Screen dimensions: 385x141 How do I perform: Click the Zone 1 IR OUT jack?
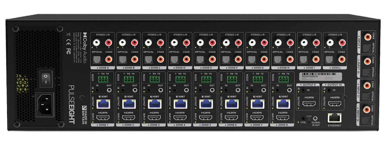pos(109,90)
